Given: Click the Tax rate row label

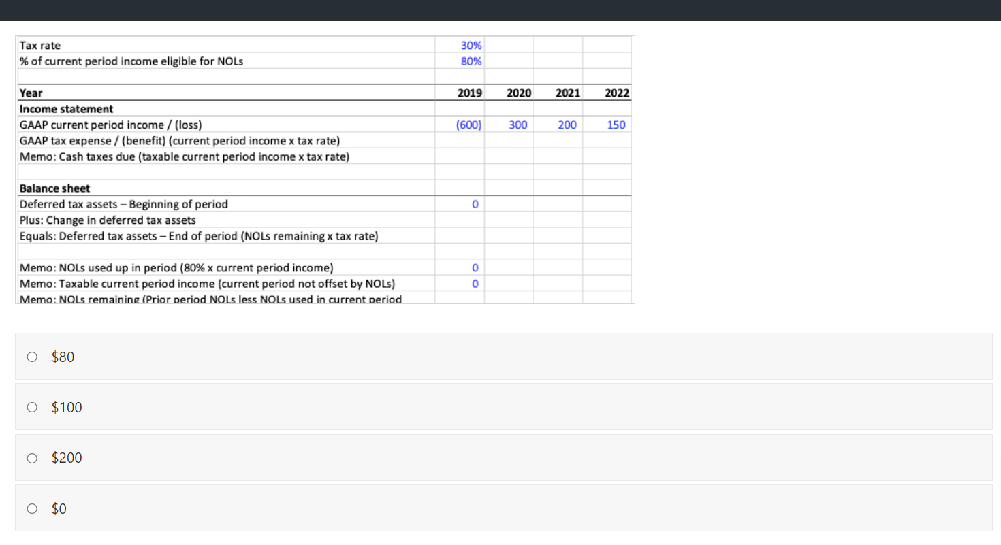Looking at the screenshot, I should coord(39,45).
